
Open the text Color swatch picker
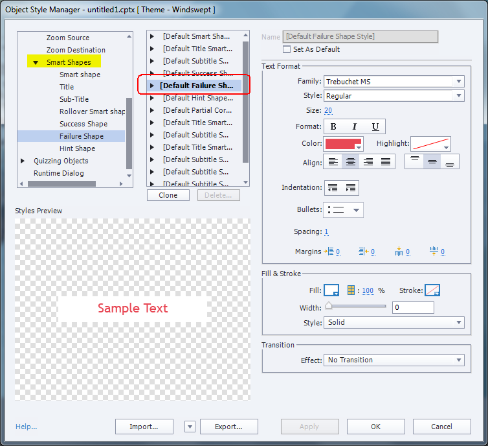click(x=343, y=144)
